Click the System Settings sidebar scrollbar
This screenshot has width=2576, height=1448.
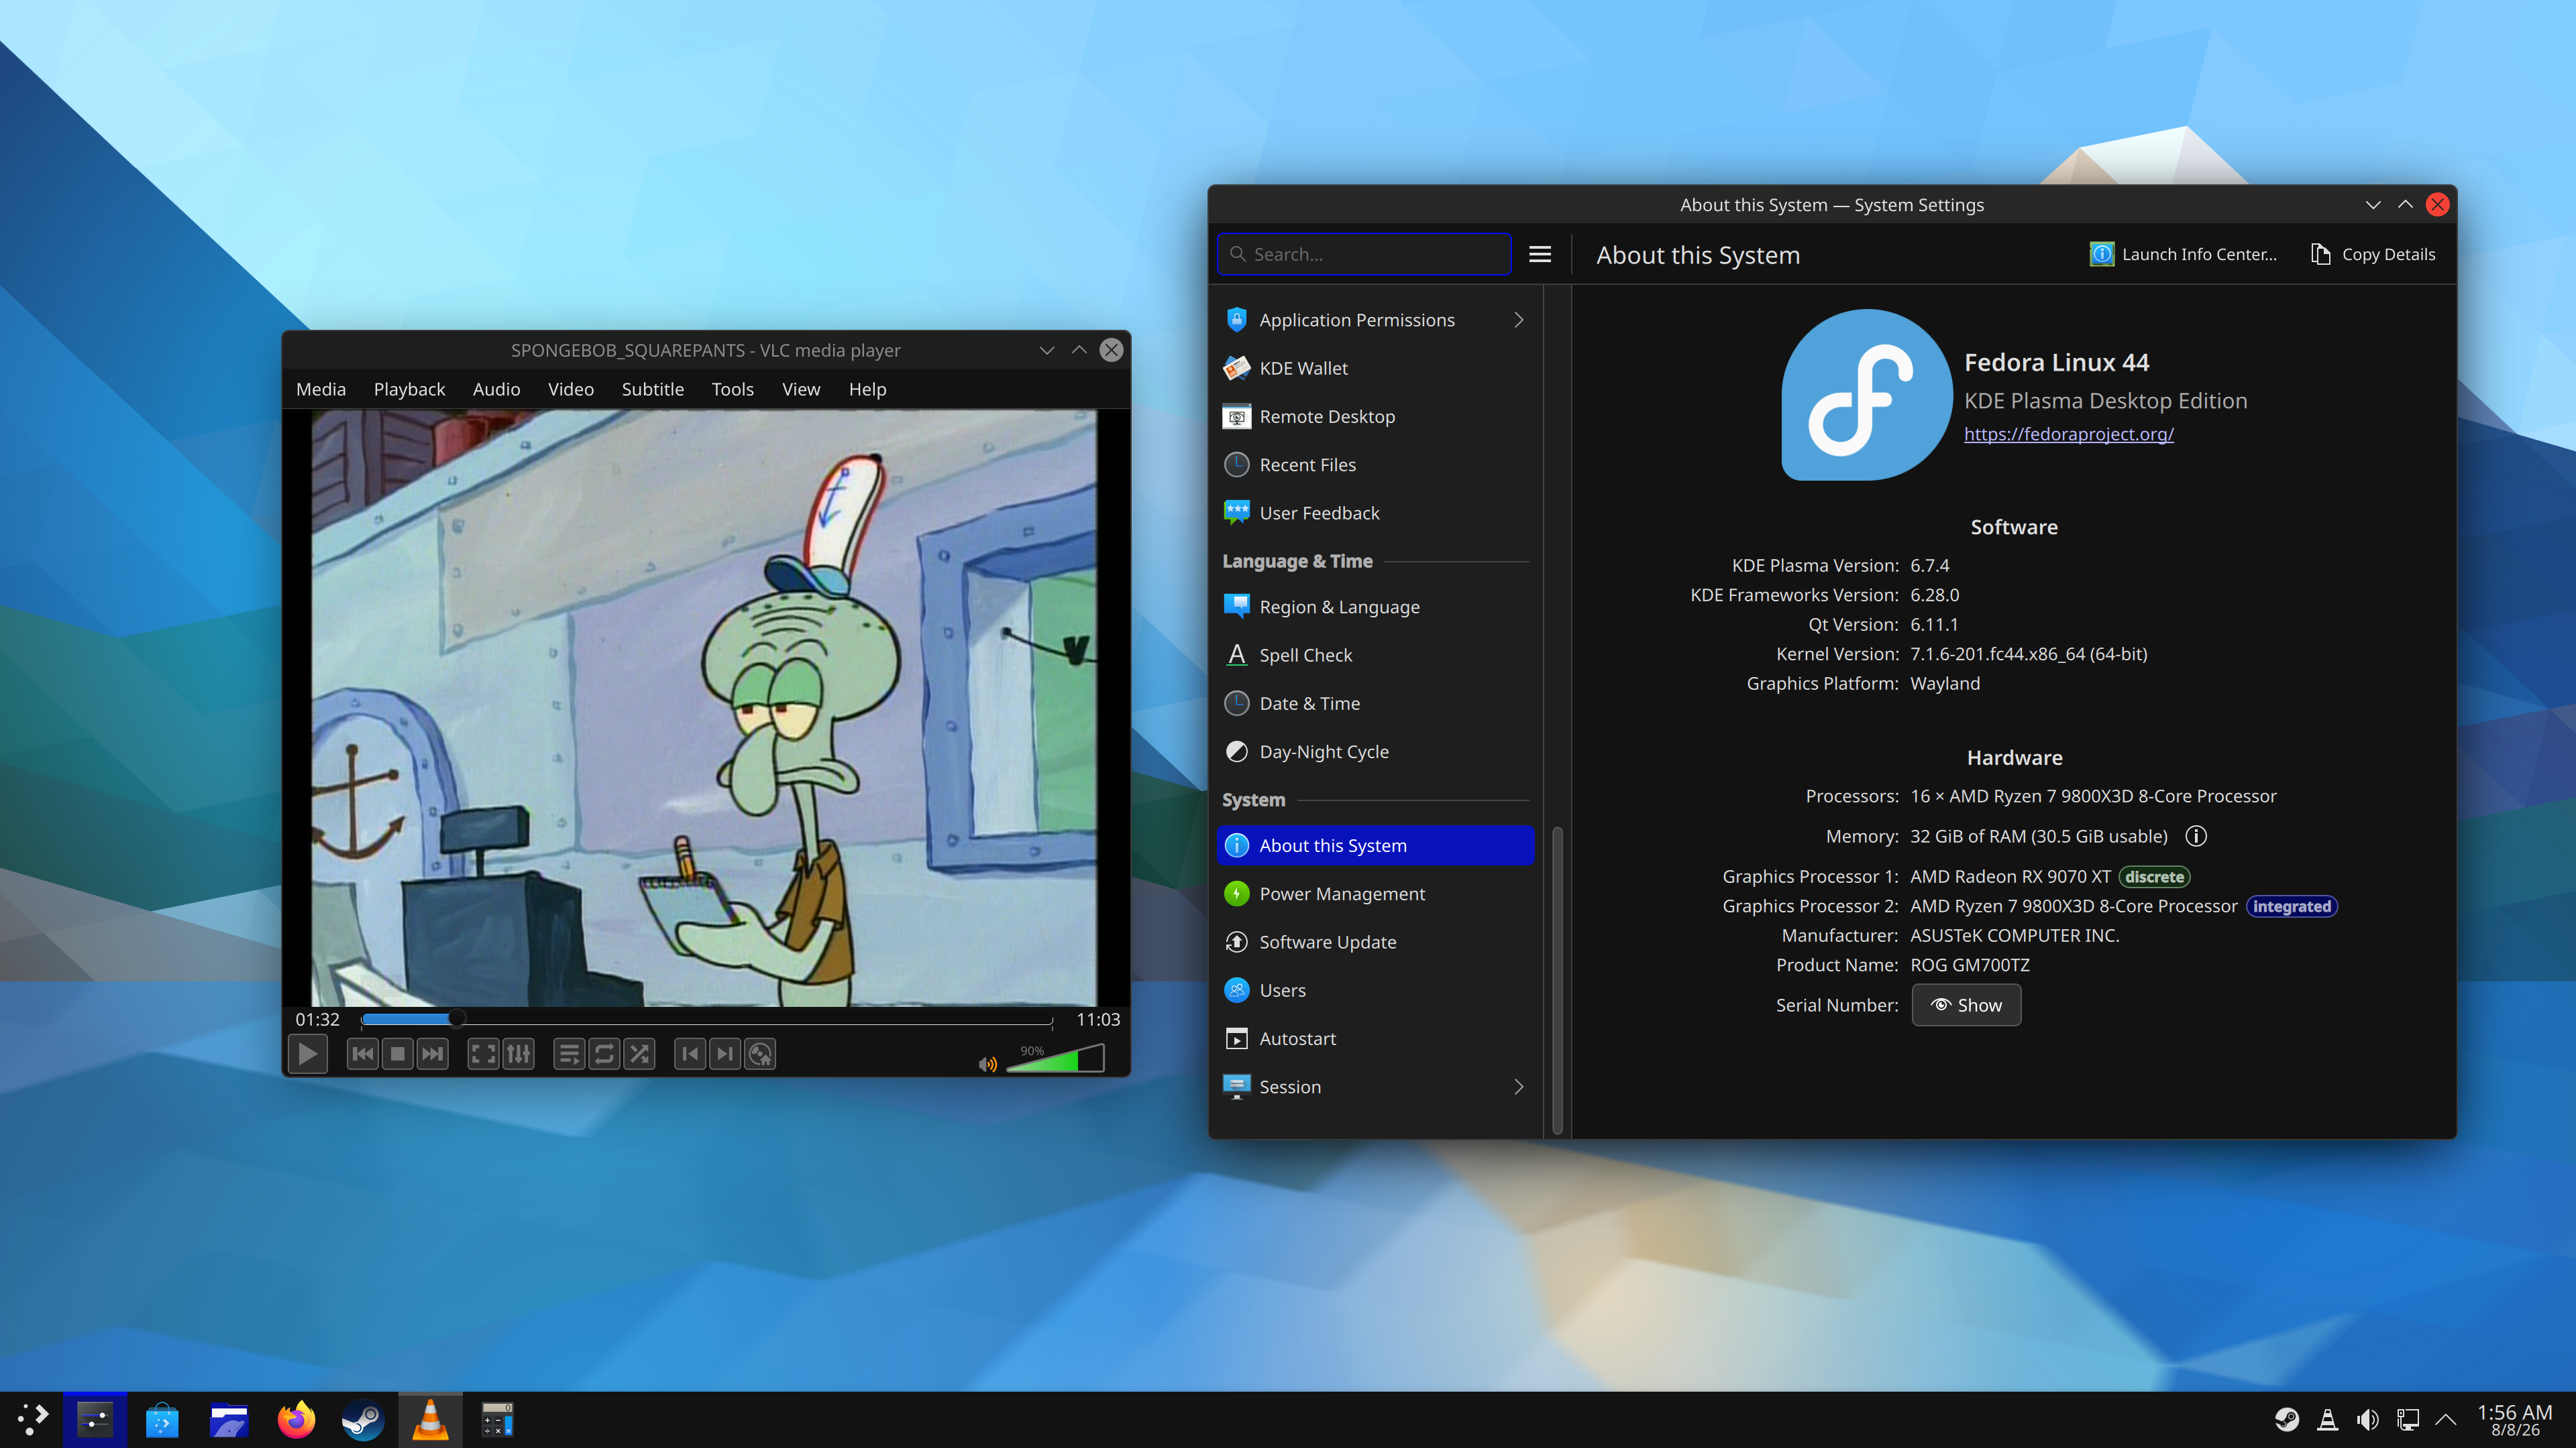1557,979
